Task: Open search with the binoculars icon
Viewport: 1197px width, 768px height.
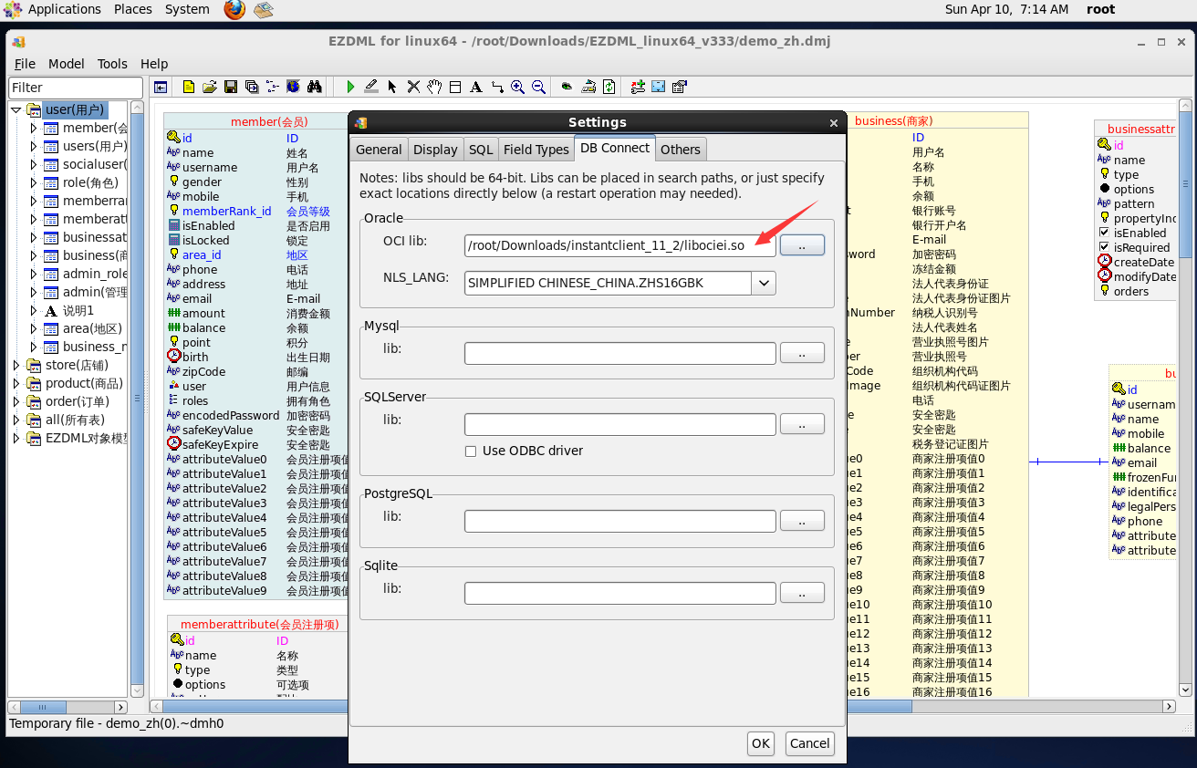Action: point(315,87)
